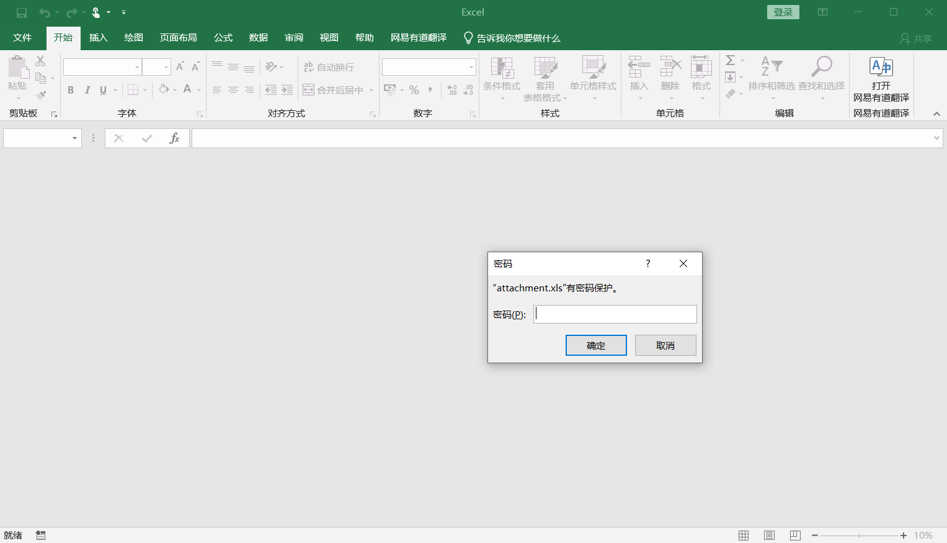This screenshot has width=947, height=543.
Task: Open Sort and Filter (排序和筛选)
Action: tap(771, 79)
